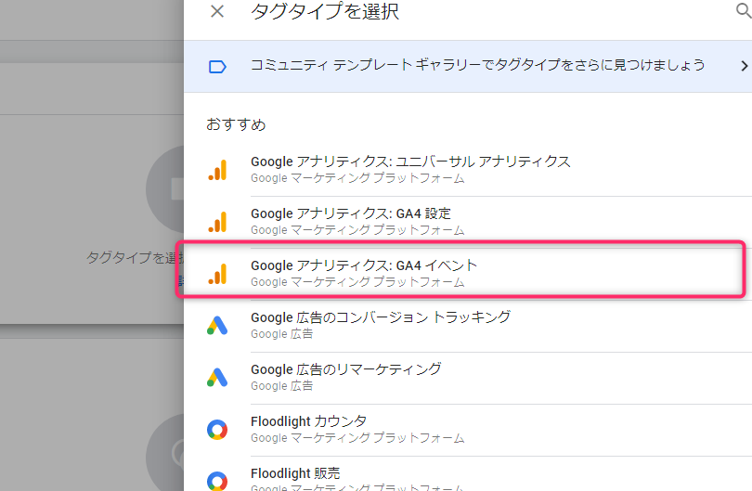Click the Floodlight カウンタ ring icon
Image resolution: width=752 pixels, height=491 pixels.
click(x=217, y=430)
